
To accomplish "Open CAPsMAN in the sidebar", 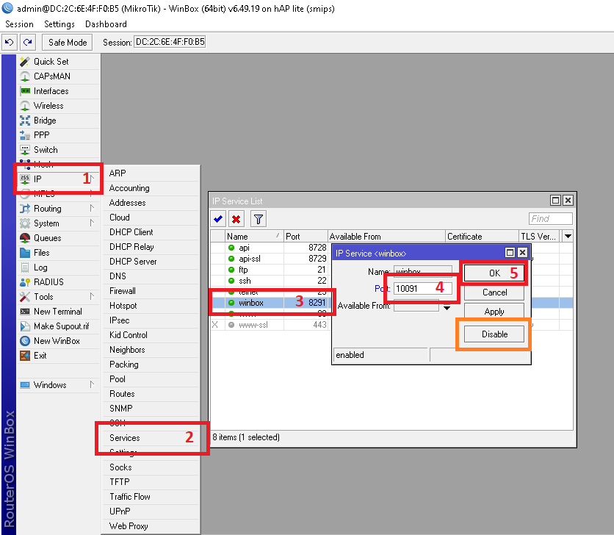I will point(52,76).
